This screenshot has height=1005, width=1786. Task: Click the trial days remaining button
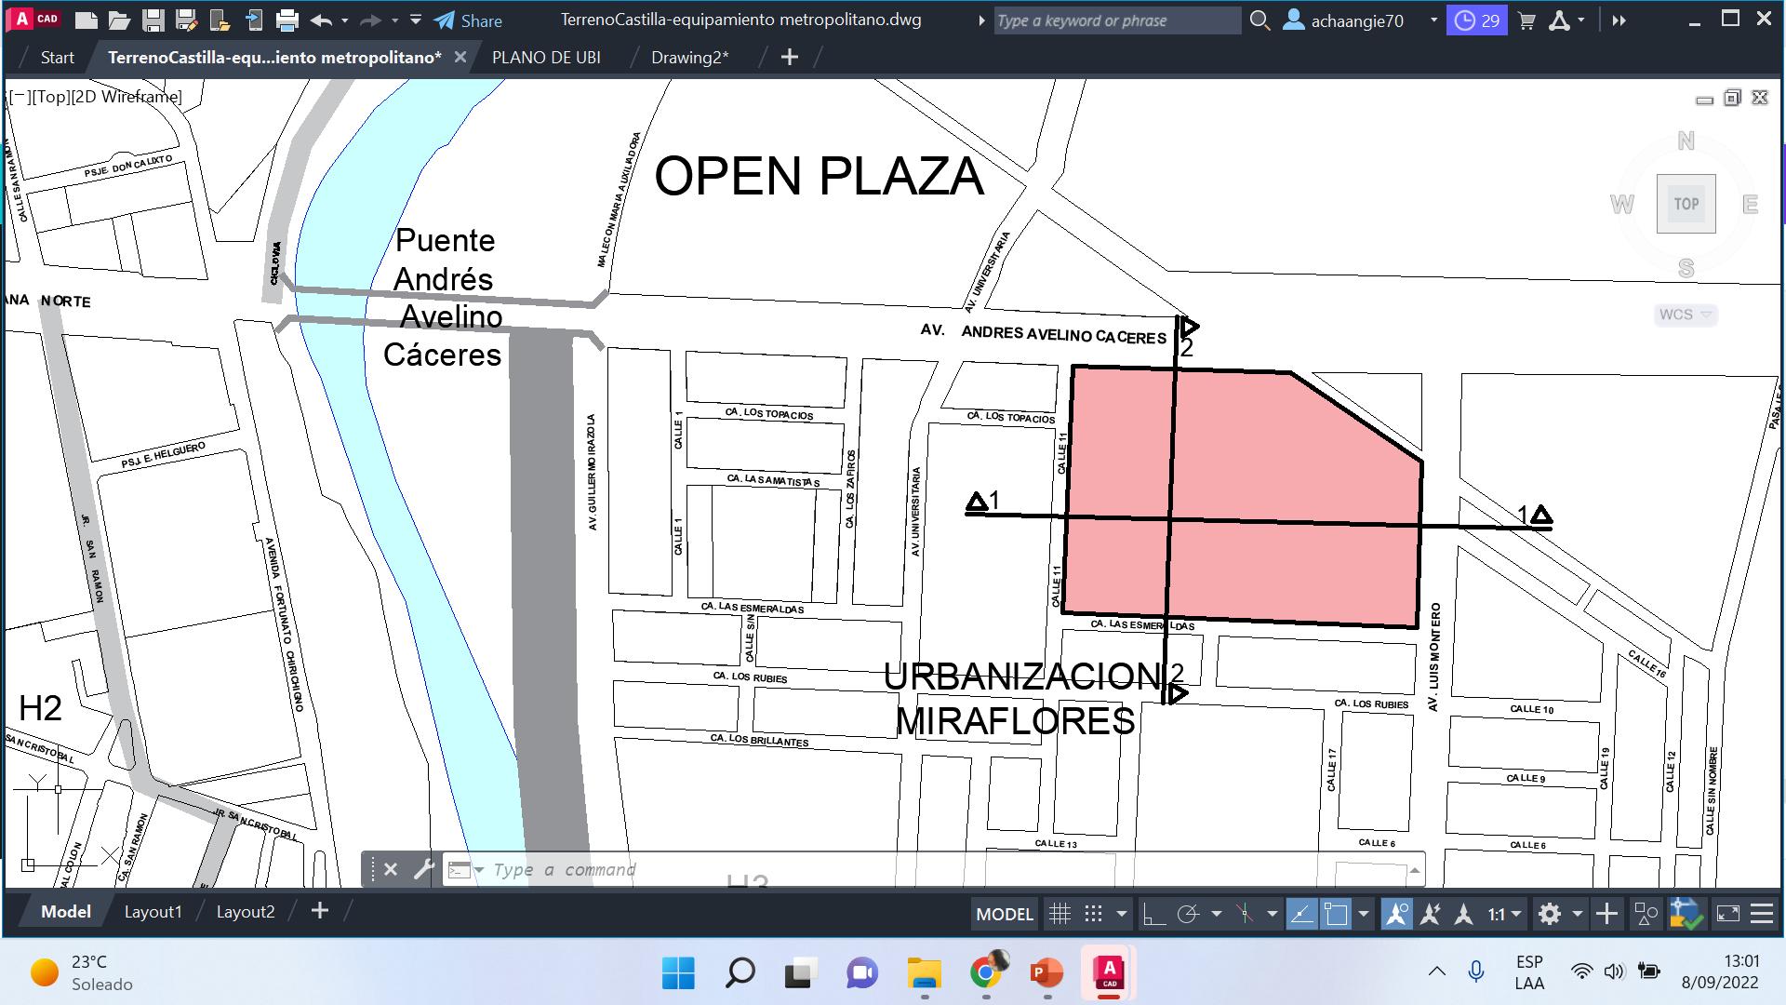pos(1477,20)
